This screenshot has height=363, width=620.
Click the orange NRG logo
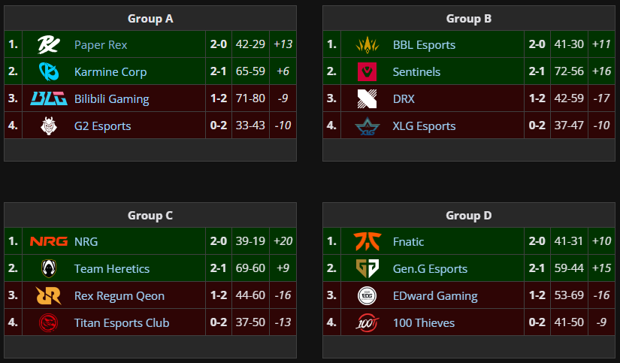pyautogui.click(x=49, y=241)
